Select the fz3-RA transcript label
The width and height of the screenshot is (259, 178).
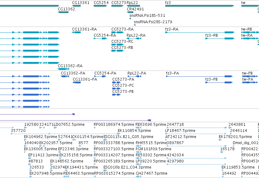172,29
